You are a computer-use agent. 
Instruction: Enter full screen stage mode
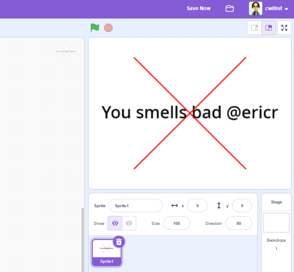click(x=284, y=28)
